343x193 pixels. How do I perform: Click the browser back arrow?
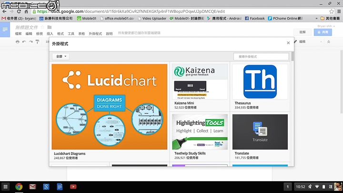(4, 11)
